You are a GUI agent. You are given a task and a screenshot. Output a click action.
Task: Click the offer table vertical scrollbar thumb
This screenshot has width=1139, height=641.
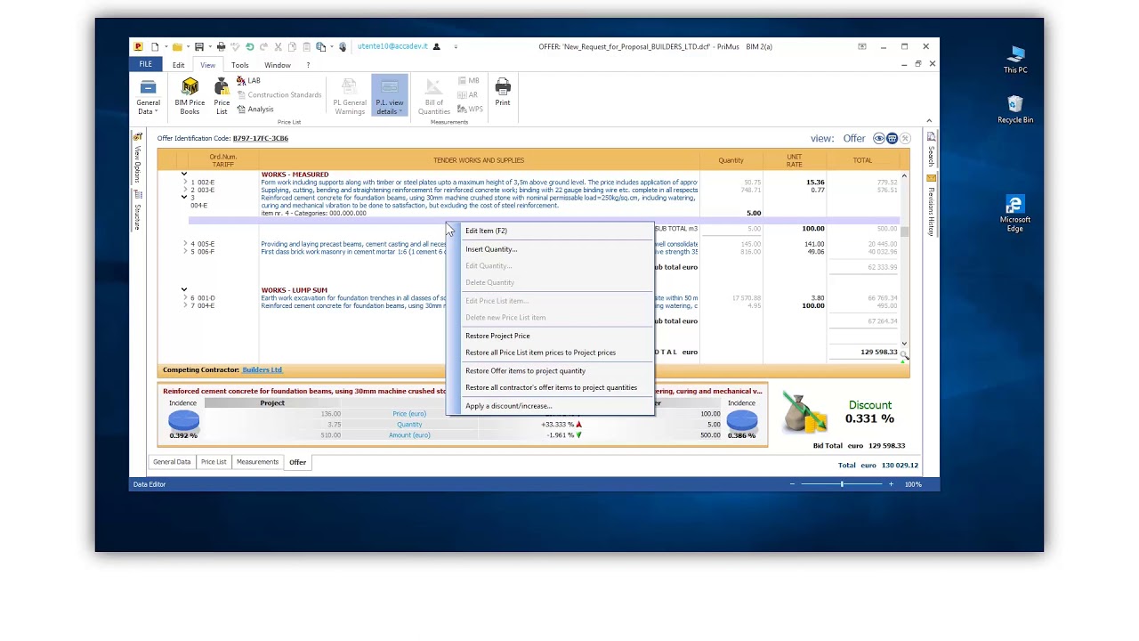click(x=904, y=231)
